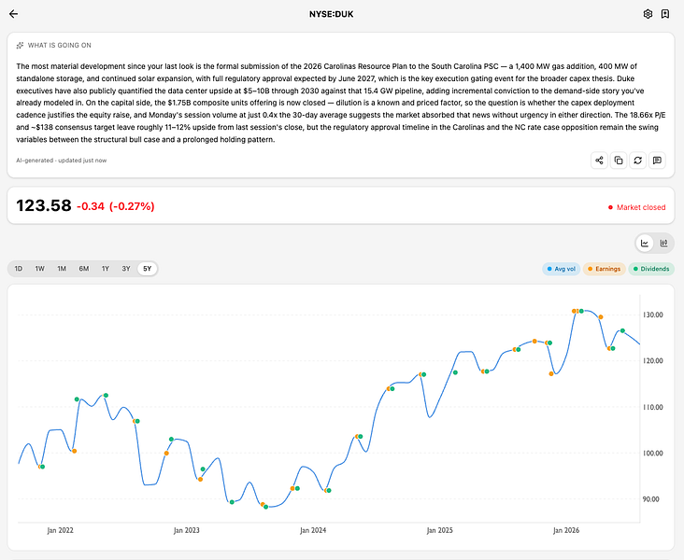The image size is (684, 560).
Task: Select the 1D time range
Action: pos(19,269)
